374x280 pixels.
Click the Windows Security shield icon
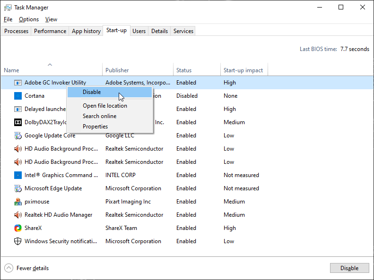[18, 241]
